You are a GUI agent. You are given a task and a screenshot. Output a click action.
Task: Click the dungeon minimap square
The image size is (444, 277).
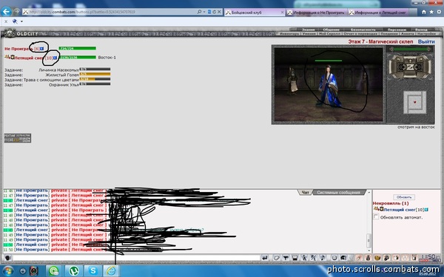point(414,103)
